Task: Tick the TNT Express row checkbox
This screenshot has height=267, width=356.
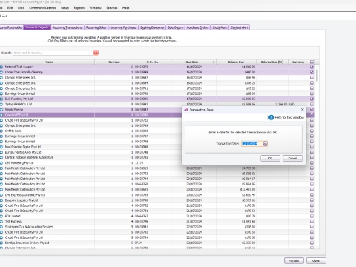Action: 311,222
